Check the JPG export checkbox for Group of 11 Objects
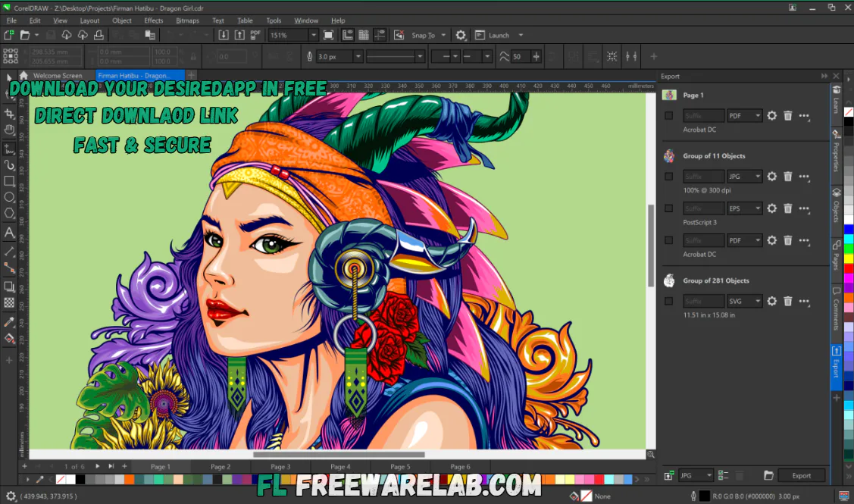The image size is (854, 504). click(x=670, y=177)
